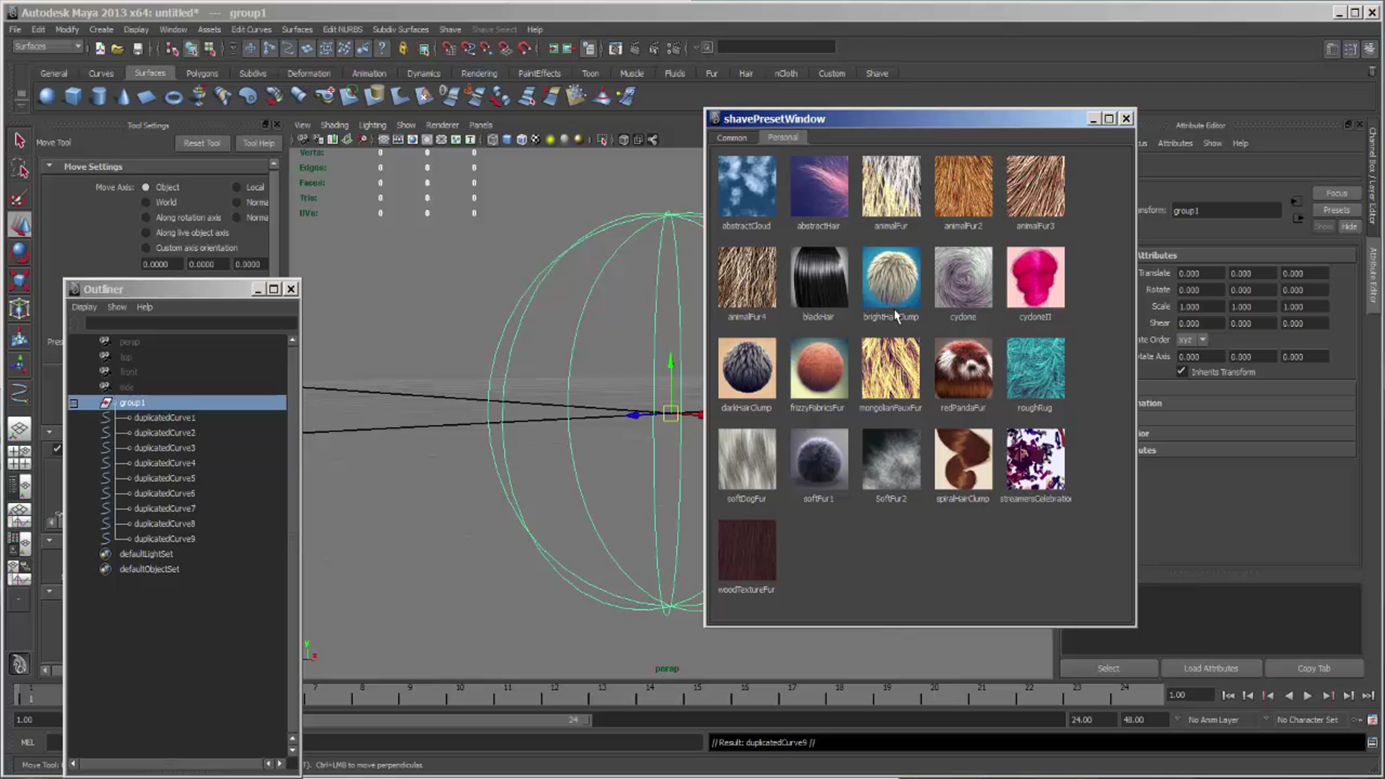Click the NURBS torus shelf icon
The height and width of the screenshot is (779, 1385).
coord(173,97)
